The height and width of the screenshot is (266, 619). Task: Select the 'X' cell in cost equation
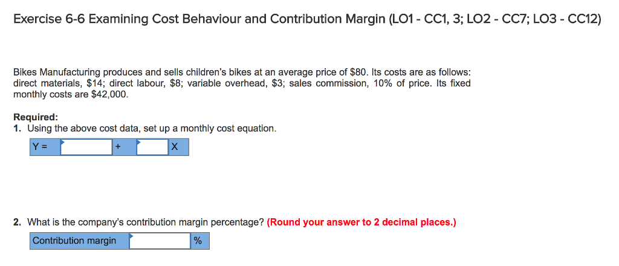tap(178, 147)
